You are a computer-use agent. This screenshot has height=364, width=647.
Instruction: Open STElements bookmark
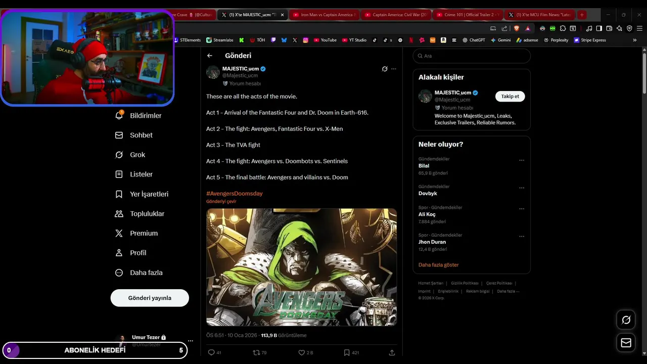tap(187, 40)
